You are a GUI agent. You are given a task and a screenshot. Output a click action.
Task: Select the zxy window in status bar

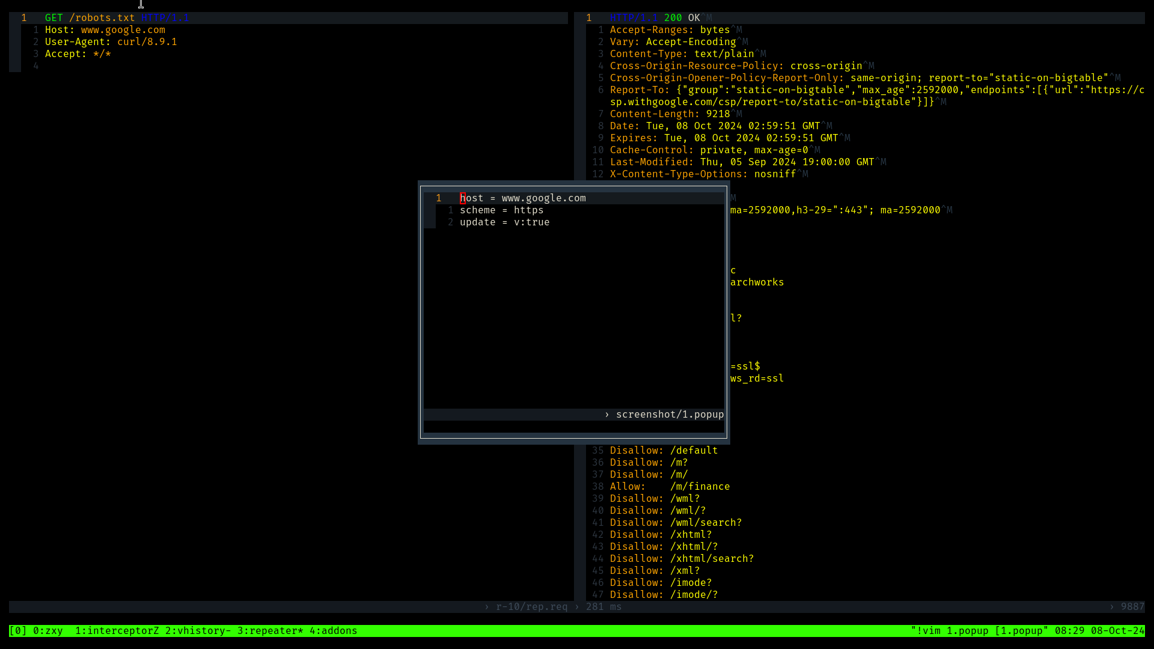[47, 630]
